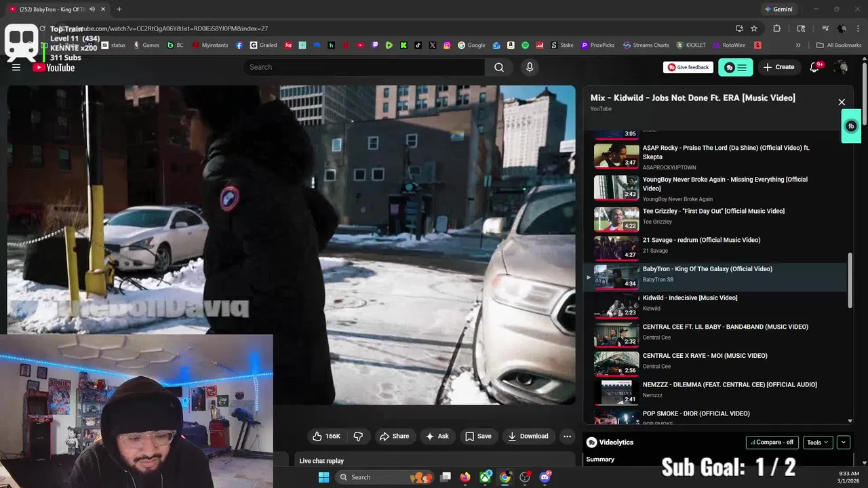This screenshot has width=868, height=488.
Task: Open the TikTok bookmark icon
Action: [x=418, y=45]
